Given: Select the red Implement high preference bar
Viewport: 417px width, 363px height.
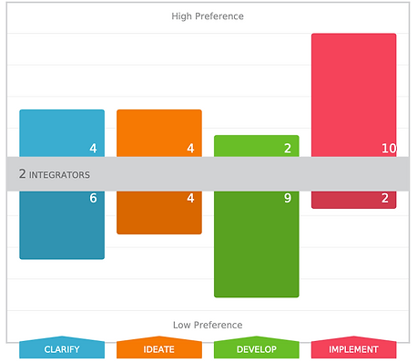Looking at the screenshot, I should click(353, 95).
